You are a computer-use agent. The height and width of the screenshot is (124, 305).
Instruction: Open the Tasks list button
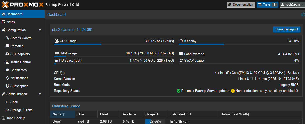267,5
